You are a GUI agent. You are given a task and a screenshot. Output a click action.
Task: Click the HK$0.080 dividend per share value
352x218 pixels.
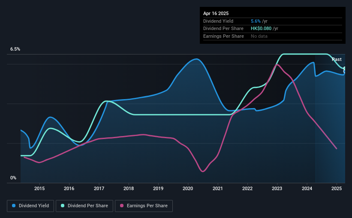click(x=261, y=29)
